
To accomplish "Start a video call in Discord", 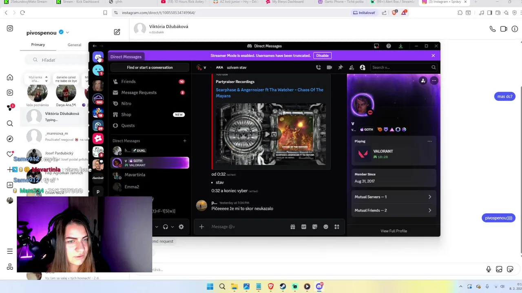I will coord(330,68).
